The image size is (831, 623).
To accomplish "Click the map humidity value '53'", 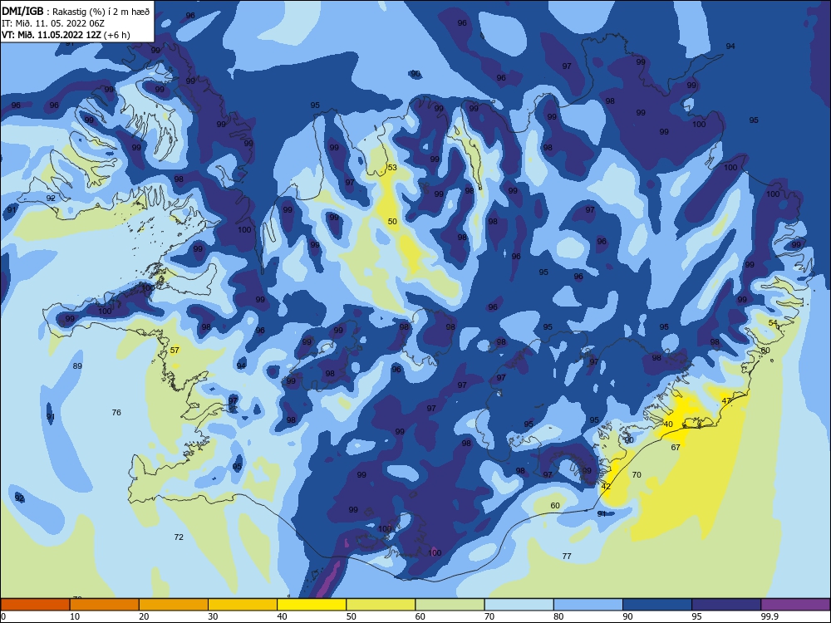I will point(392,168).
